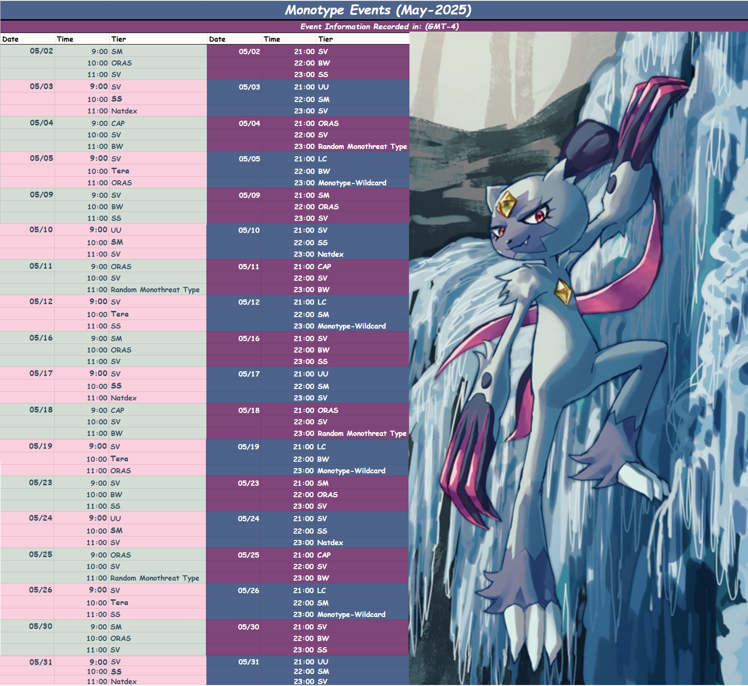This screenshot has height=686, width=748.
Task: Click the Natdex tier at 05/24 23:00
Action: (330, 542)
